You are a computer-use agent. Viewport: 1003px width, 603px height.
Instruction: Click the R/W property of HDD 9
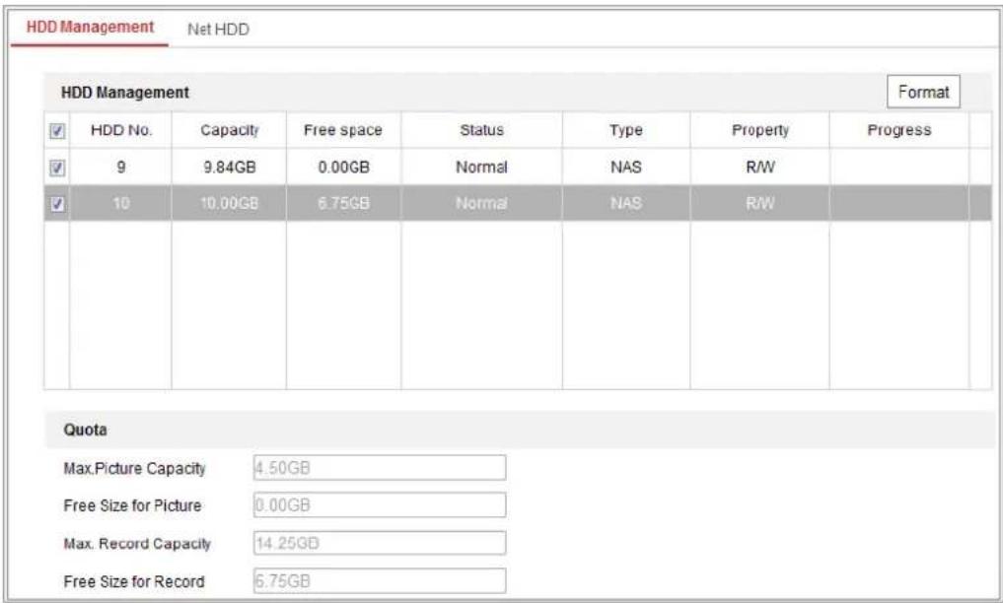(760, 167)
